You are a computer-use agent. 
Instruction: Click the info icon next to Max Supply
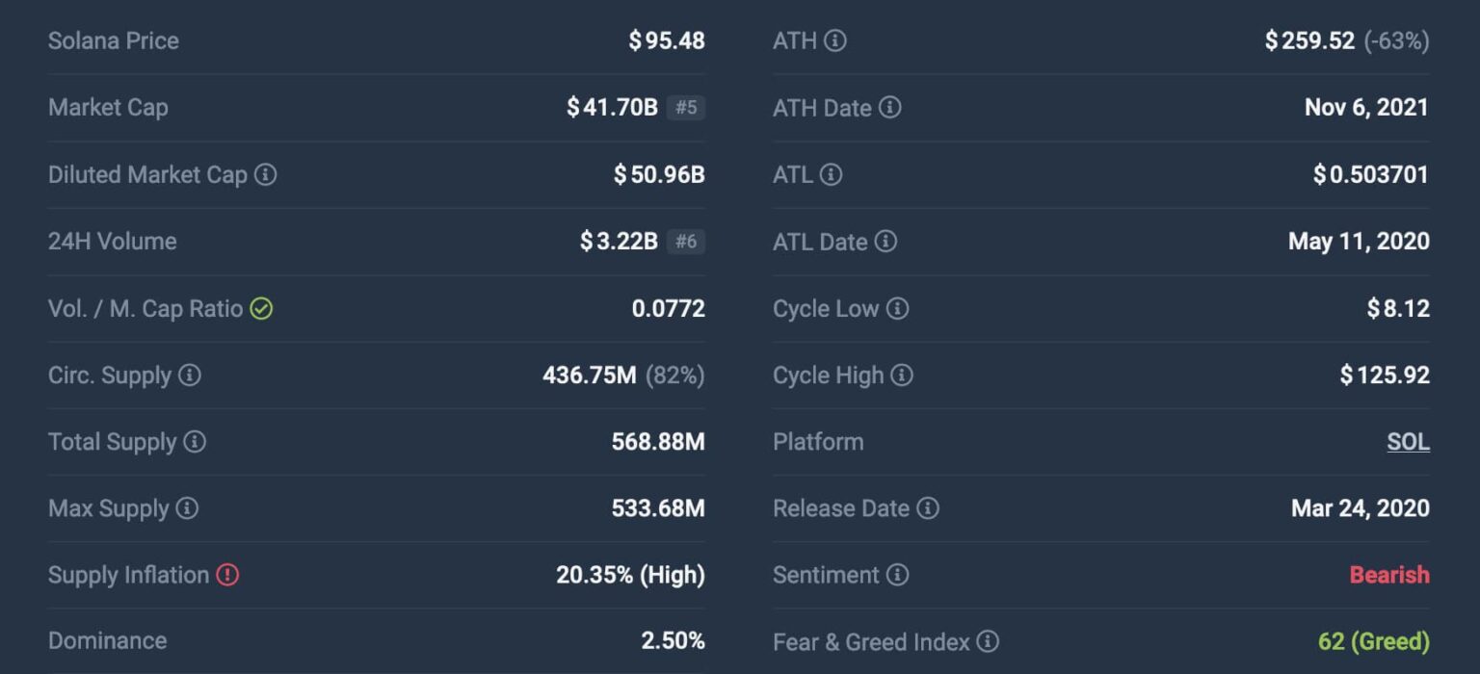click(187, 508)
